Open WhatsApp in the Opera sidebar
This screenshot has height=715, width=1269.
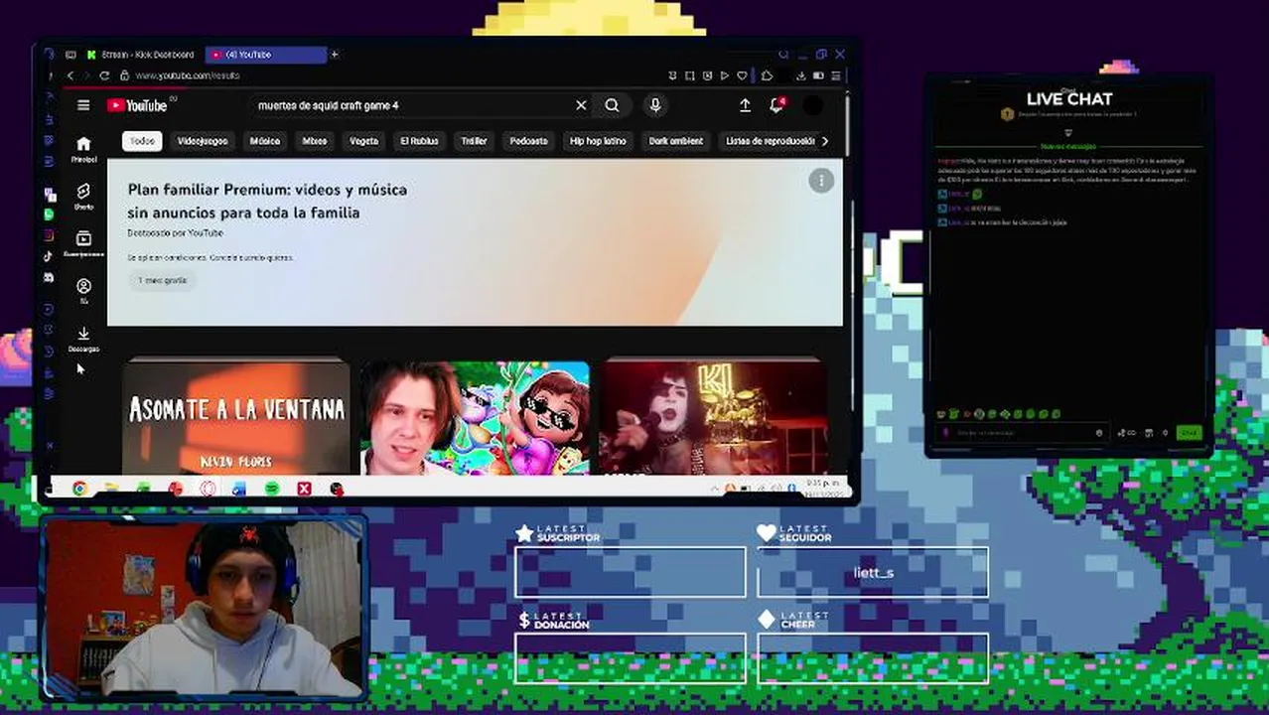click(x=49, y=214)
